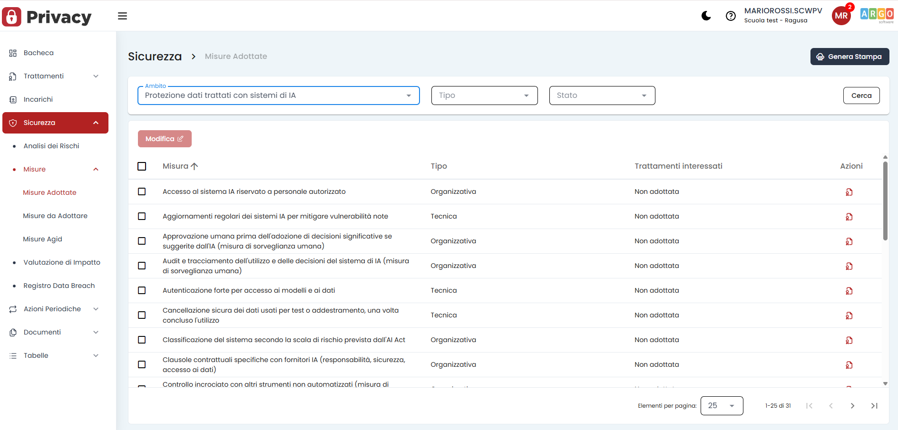Toggle dark mode moon icon

pos(706,16)
